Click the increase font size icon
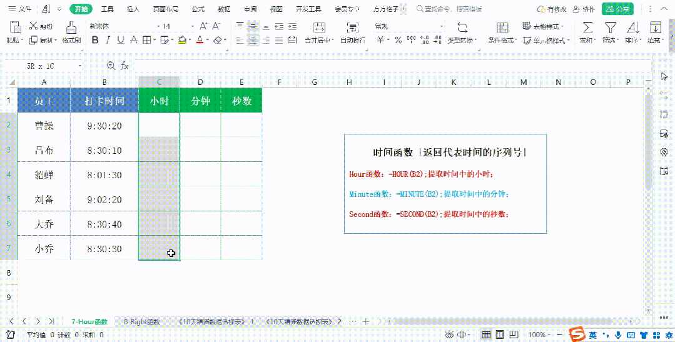This screenshot has width=675, height=342. (x=203, y=26)
